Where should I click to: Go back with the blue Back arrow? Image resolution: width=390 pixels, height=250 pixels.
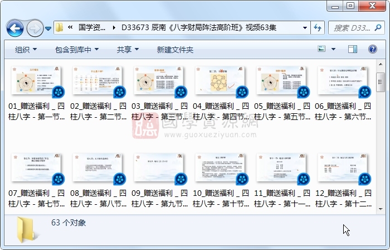[15, 28]
